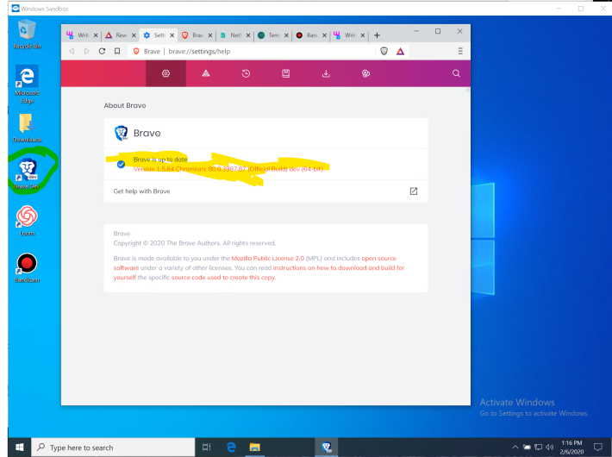612x457 pixels.
Task: Click Get help with Brave row
Action: (265, 191)
